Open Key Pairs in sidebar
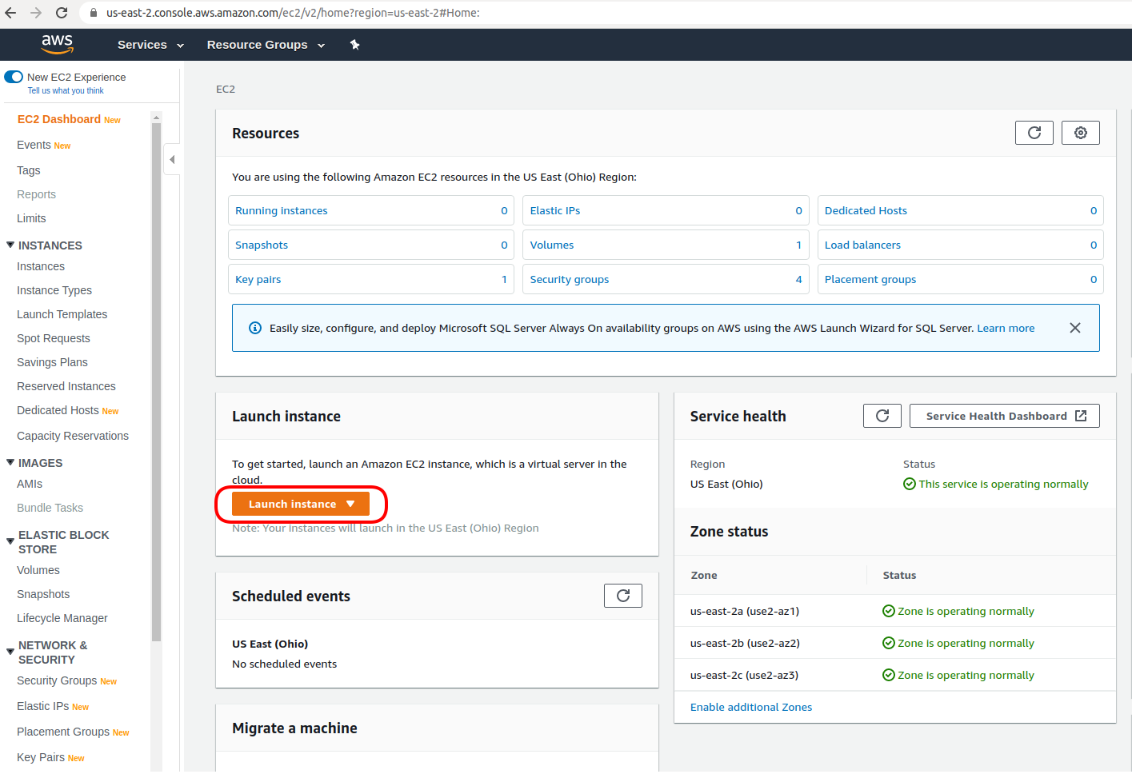Viewport: 1132px width, 778px height. coord(41,757)
